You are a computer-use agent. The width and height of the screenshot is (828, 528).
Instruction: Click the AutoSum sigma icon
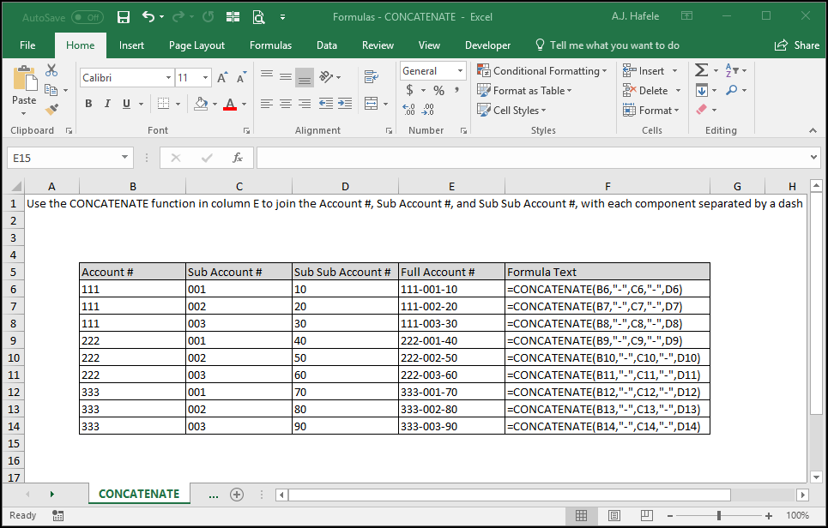(x=701, y=70)
